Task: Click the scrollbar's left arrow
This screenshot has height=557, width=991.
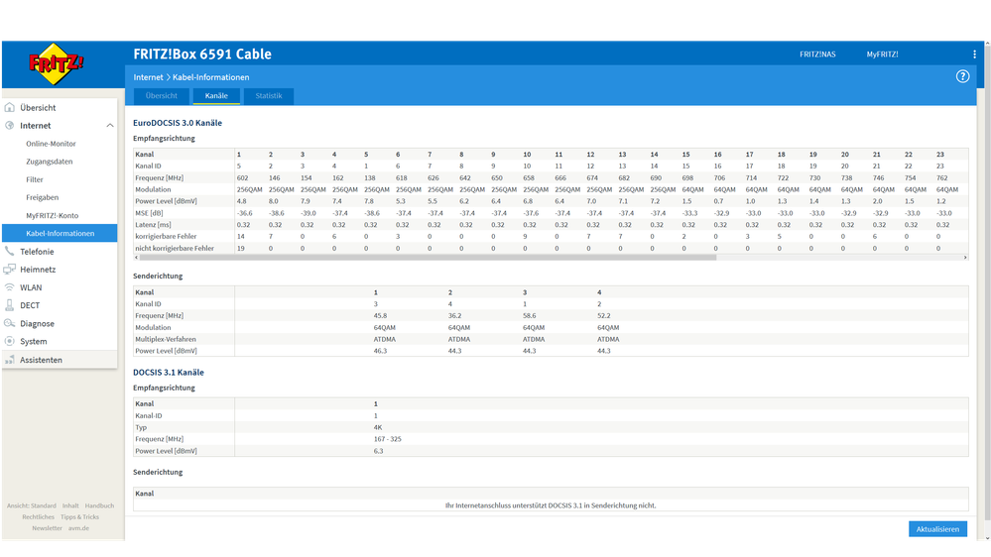Action: pyautogui.click(x=137, y=257)
